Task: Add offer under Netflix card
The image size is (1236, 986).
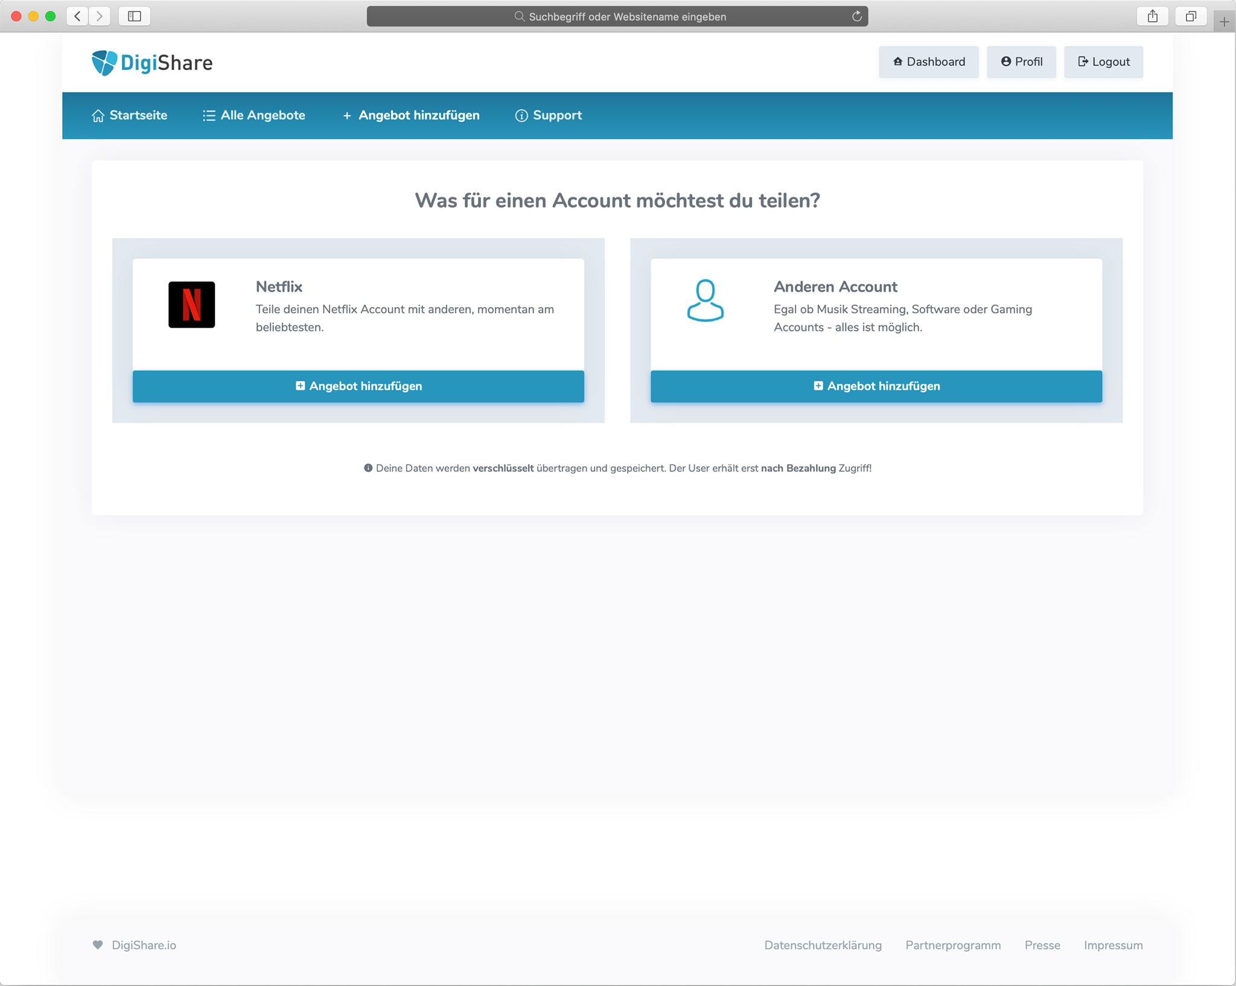Action: click(x=358, y=386)
